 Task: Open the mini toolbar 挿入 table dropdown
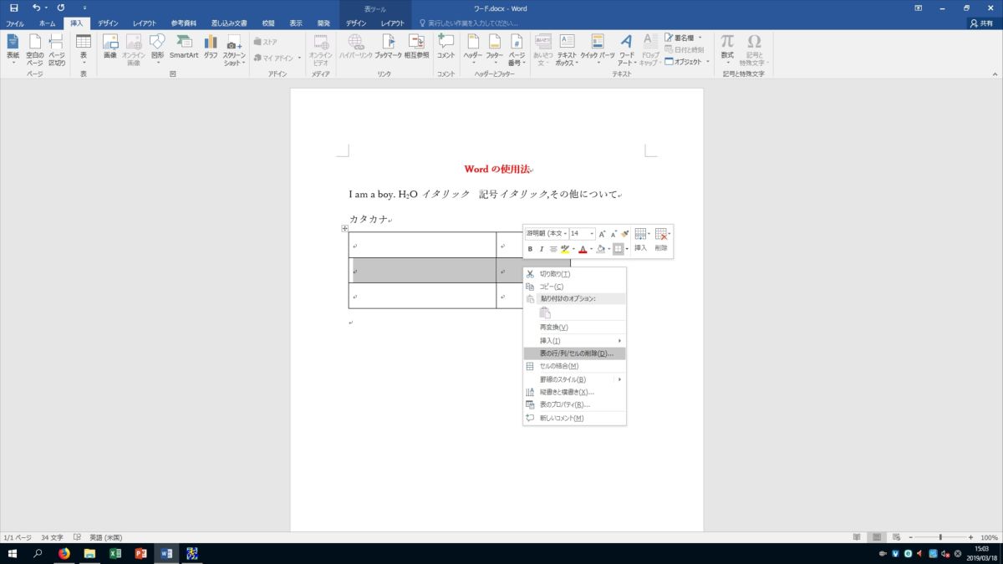pos(641,240)
